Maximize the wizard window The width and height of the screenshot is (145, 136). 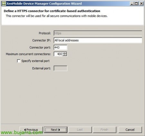(136, 4)
